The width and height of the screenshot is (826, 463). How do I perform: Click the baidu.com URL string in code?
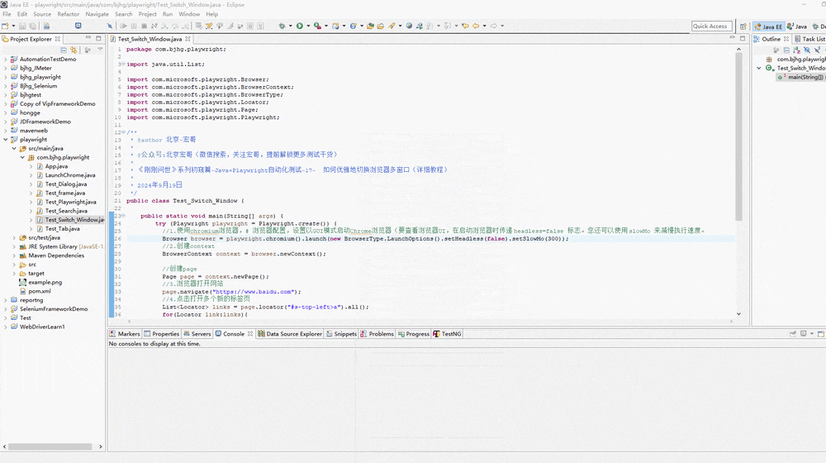pyautogui.click(x=253, y=292)
